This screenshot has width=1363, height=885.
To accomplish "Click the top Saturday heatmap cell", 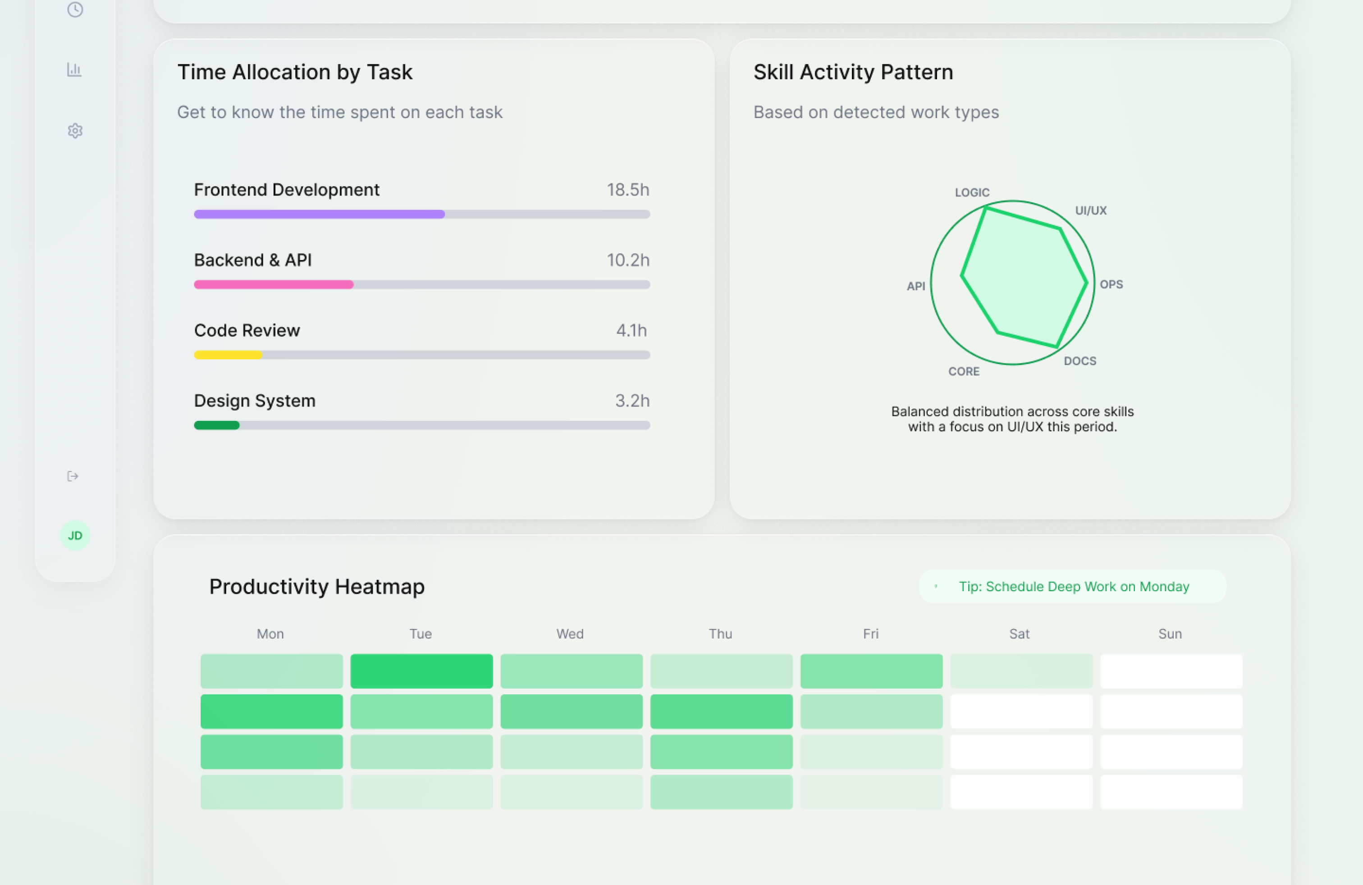I will 1021,671.
